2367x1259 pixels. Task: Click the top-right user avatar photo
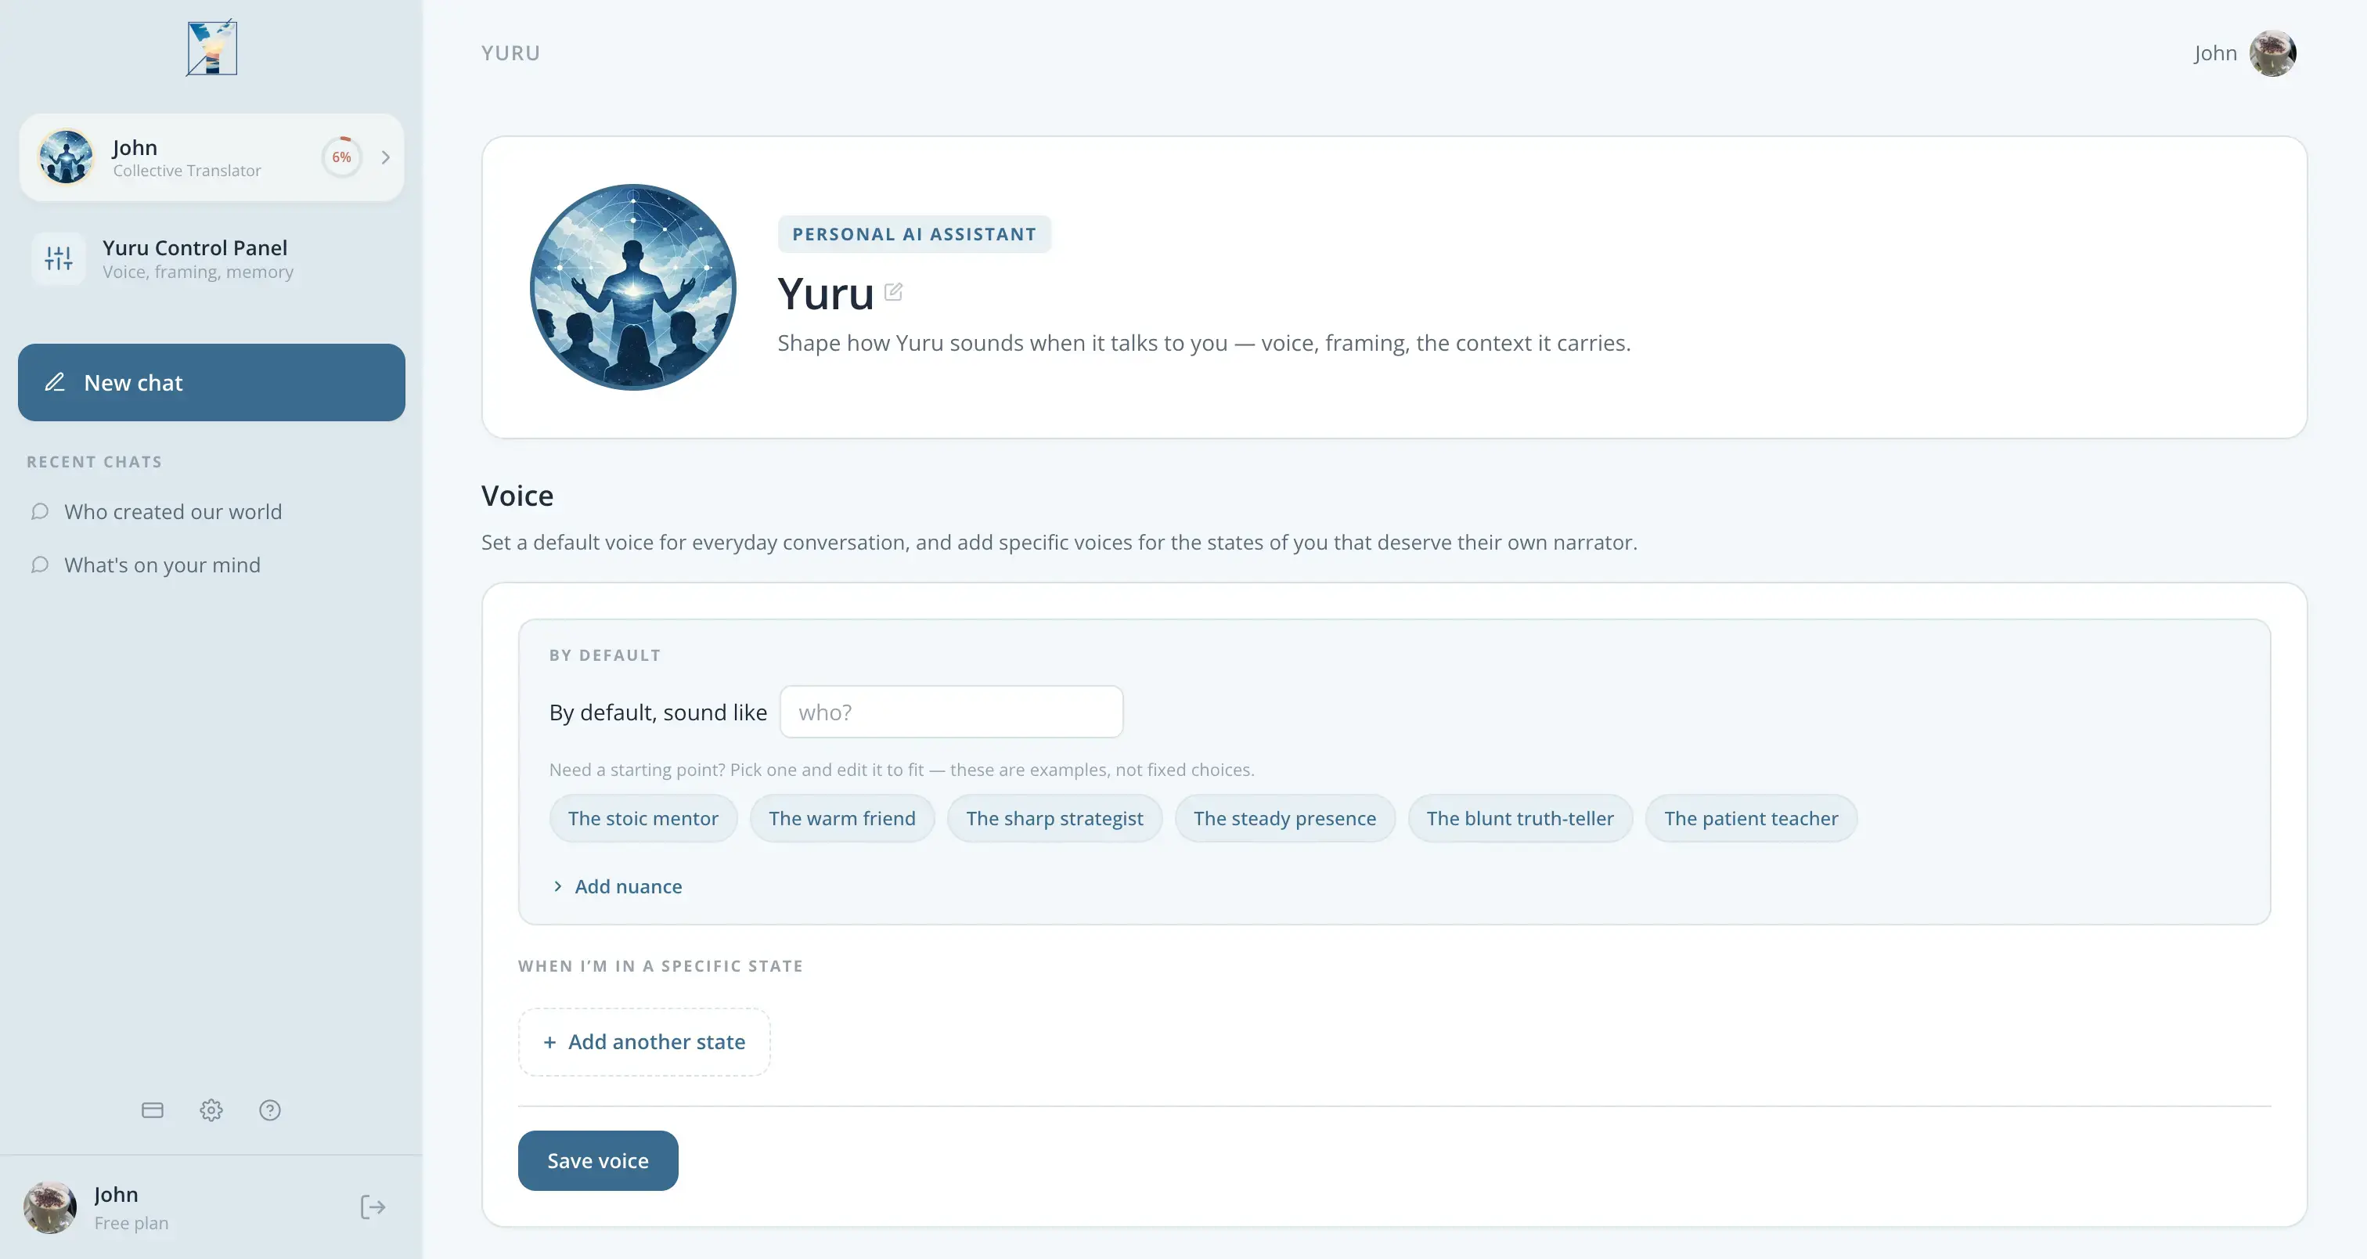[2272, 53]
